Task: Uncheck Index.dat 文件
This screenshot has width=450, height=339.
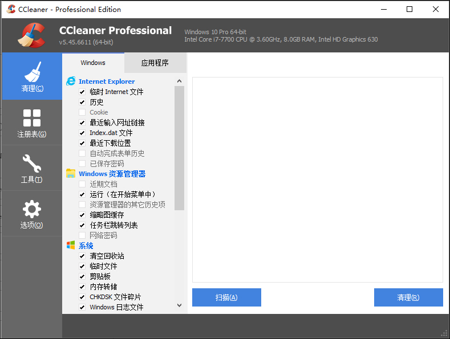Action: [x=82, y=133]
